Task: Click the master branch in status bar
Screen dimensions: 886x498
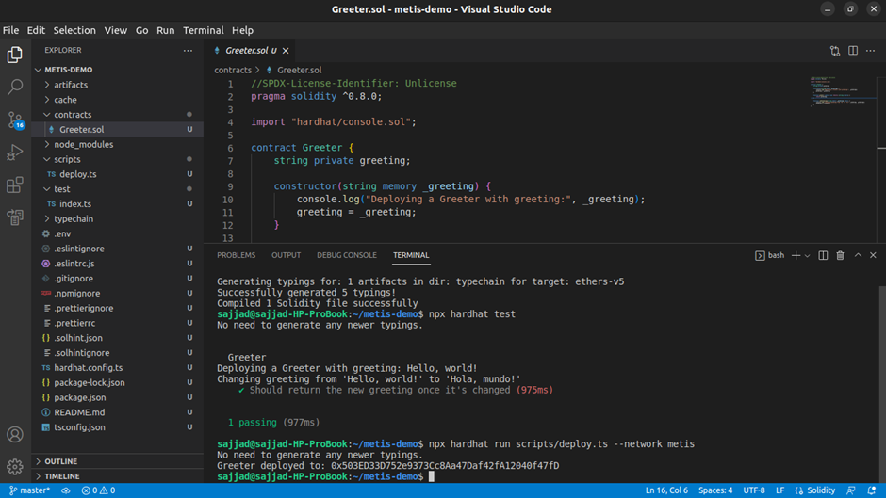Action: point(29,490)
